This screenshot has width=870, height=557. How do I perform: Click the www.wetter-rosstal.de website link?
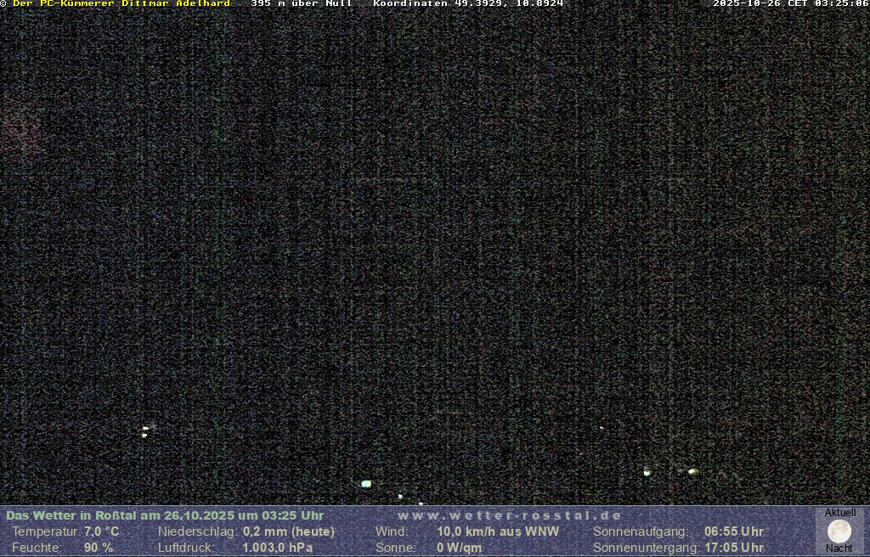(510, 515)
